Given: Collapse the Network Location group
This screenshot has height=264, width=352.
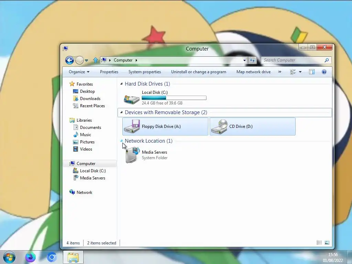Looking at the screenshot, I should [121, 141].
